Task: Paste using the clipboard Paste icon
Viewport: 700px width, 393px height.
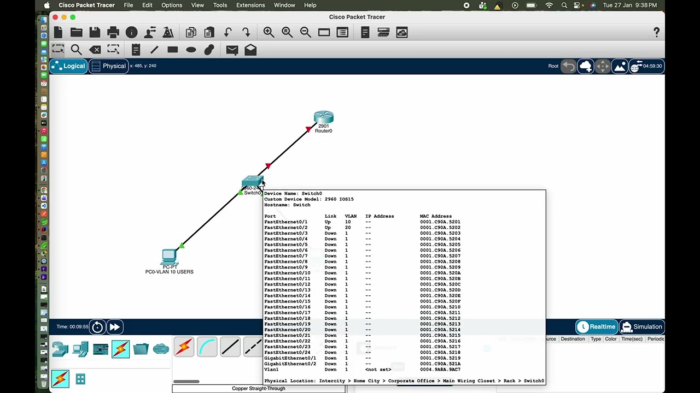Action: 209,33
